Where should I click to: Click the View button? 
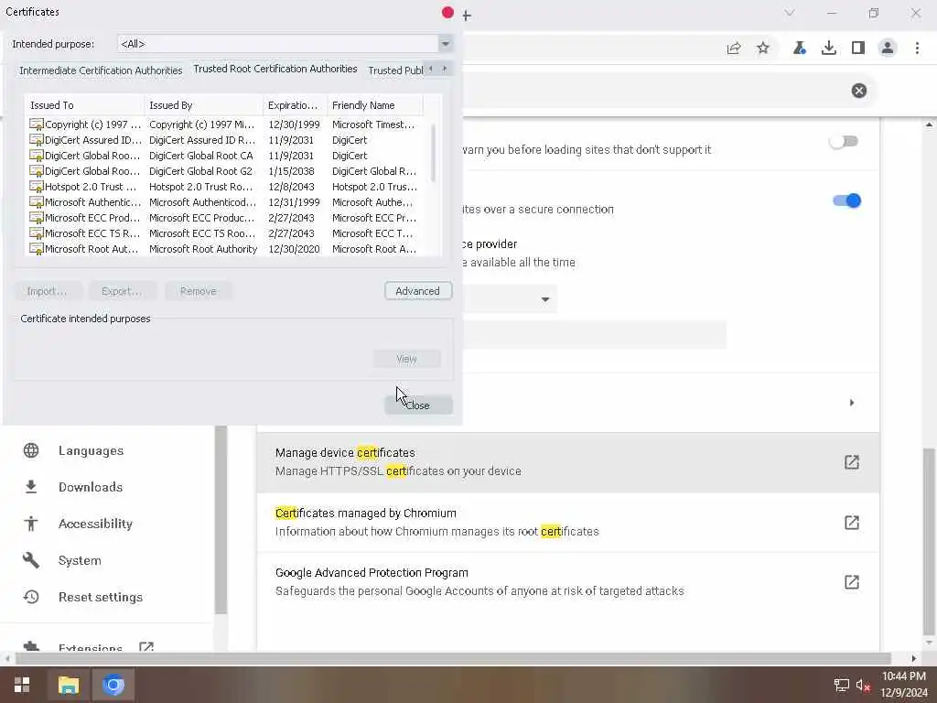[x=406, y=359]
